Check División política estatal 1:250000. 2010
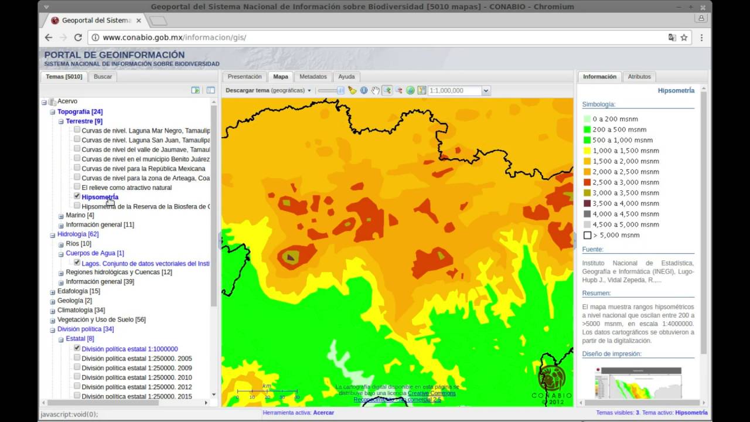Viewport: 750px width, 422px height. (77, 377)
